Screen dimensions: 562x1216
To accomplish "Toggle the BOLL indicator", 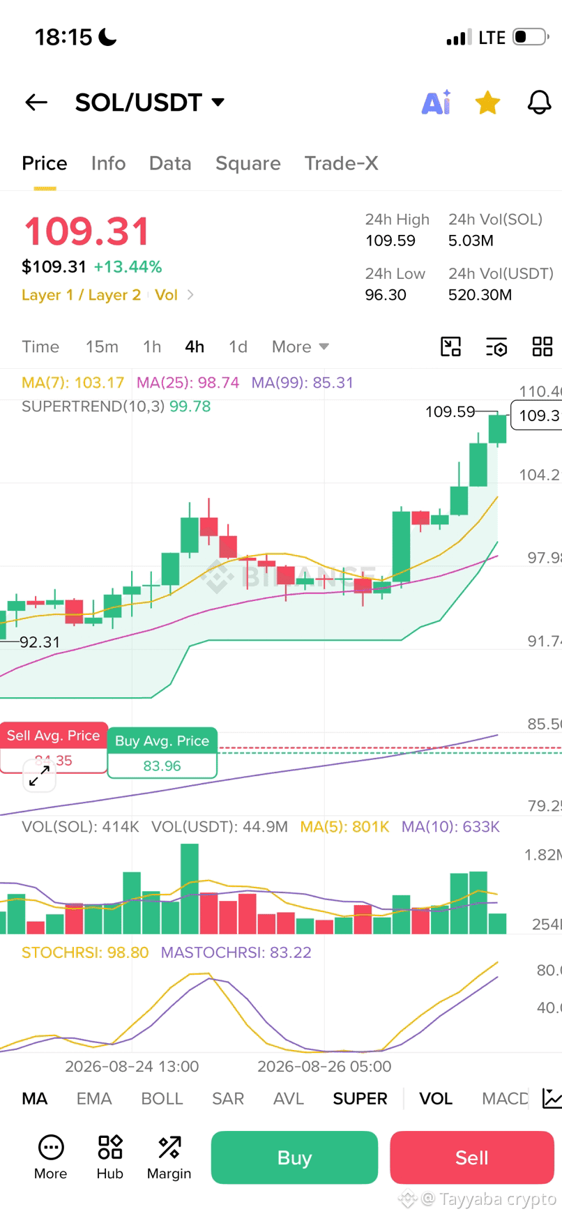I will click(x=162, y=1099).
